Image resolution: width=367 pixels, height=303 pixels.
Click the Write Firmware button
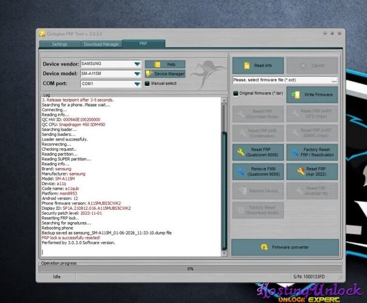pyautogui.click(x=312, y=95)
